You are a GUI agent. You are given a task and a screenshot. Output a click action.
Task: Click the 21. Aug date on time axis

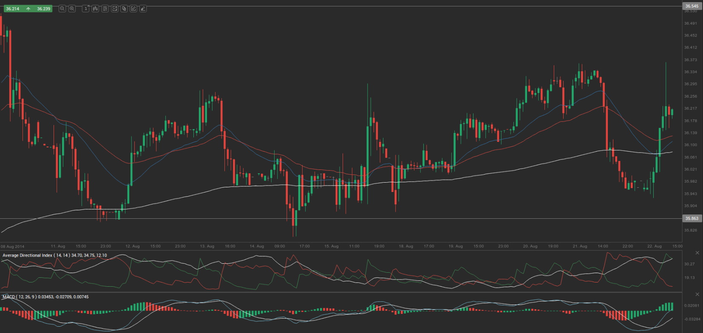[x=580, y=246]
